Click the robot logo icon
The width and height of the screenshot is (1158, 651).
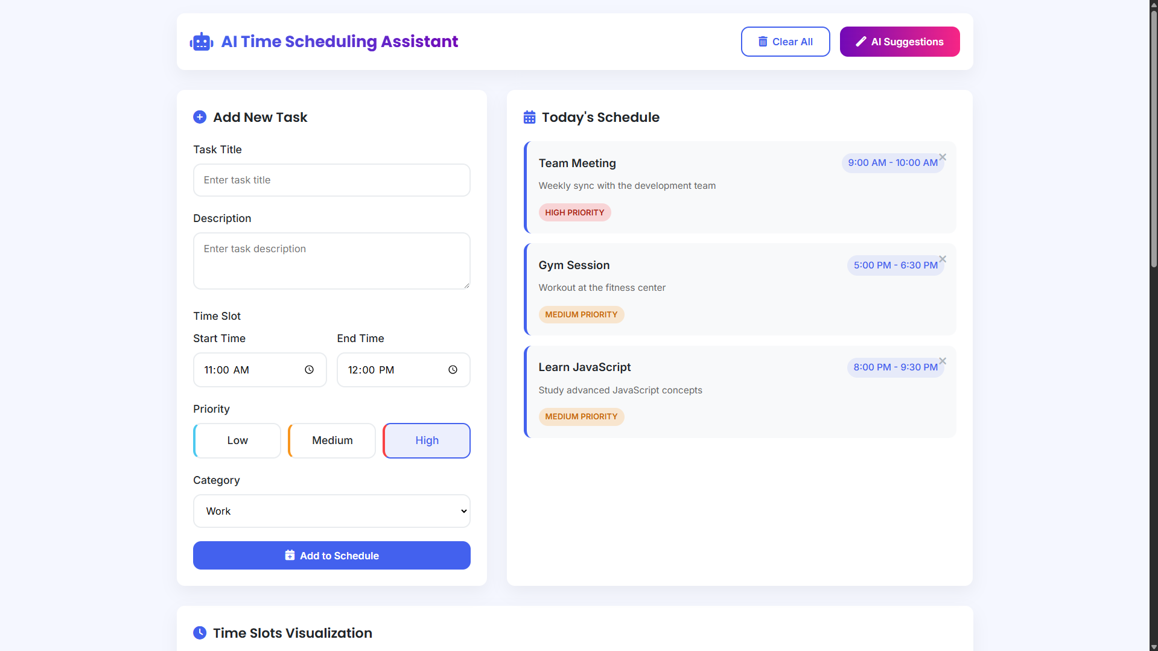tap(202, 42)
